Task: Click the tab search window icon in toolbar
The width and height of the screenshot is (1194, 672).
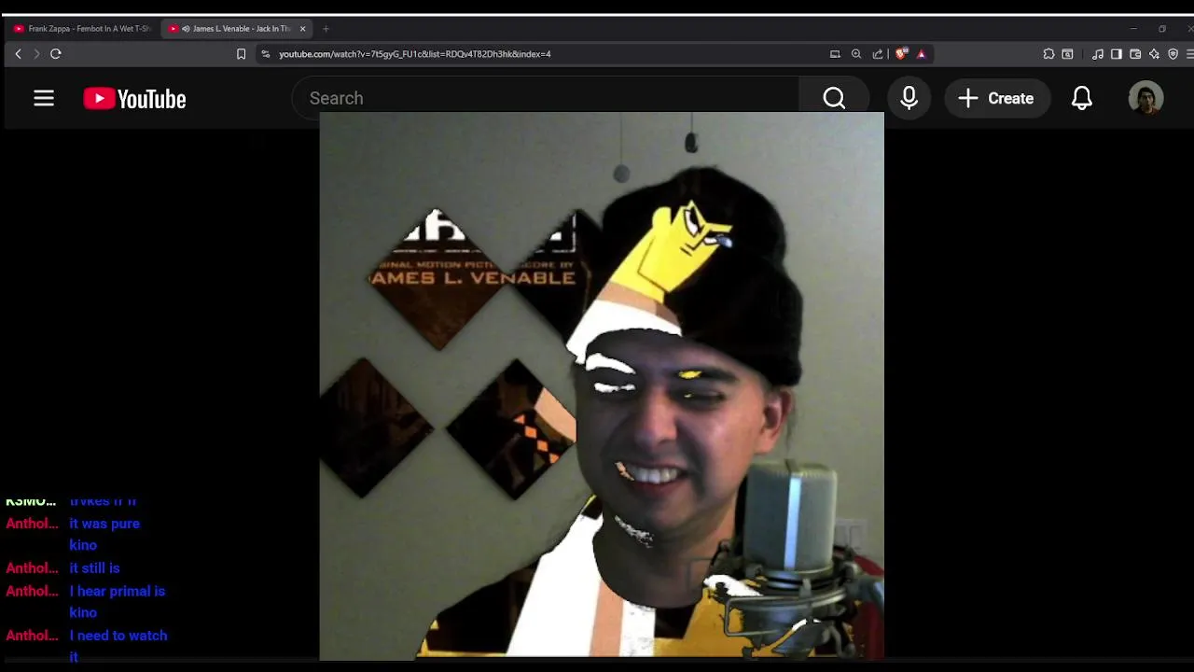Action: pos(1067,54)
